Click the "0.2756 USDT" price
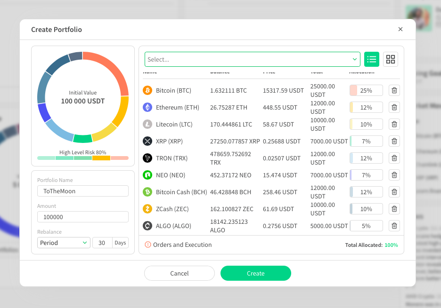The height and width of the screenshot is (308, 441). tap(280, 226)
